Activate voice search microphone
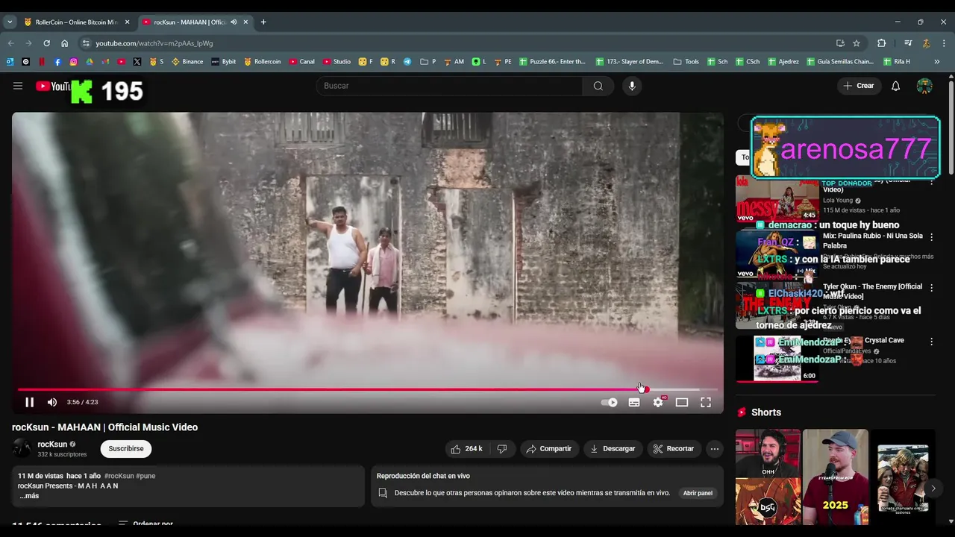The width and height of the screenshot is (955, 537). coord(632,86)
